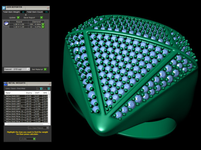Click the green Save Report button
Screen dimensions: 201x150
[41, 17]
